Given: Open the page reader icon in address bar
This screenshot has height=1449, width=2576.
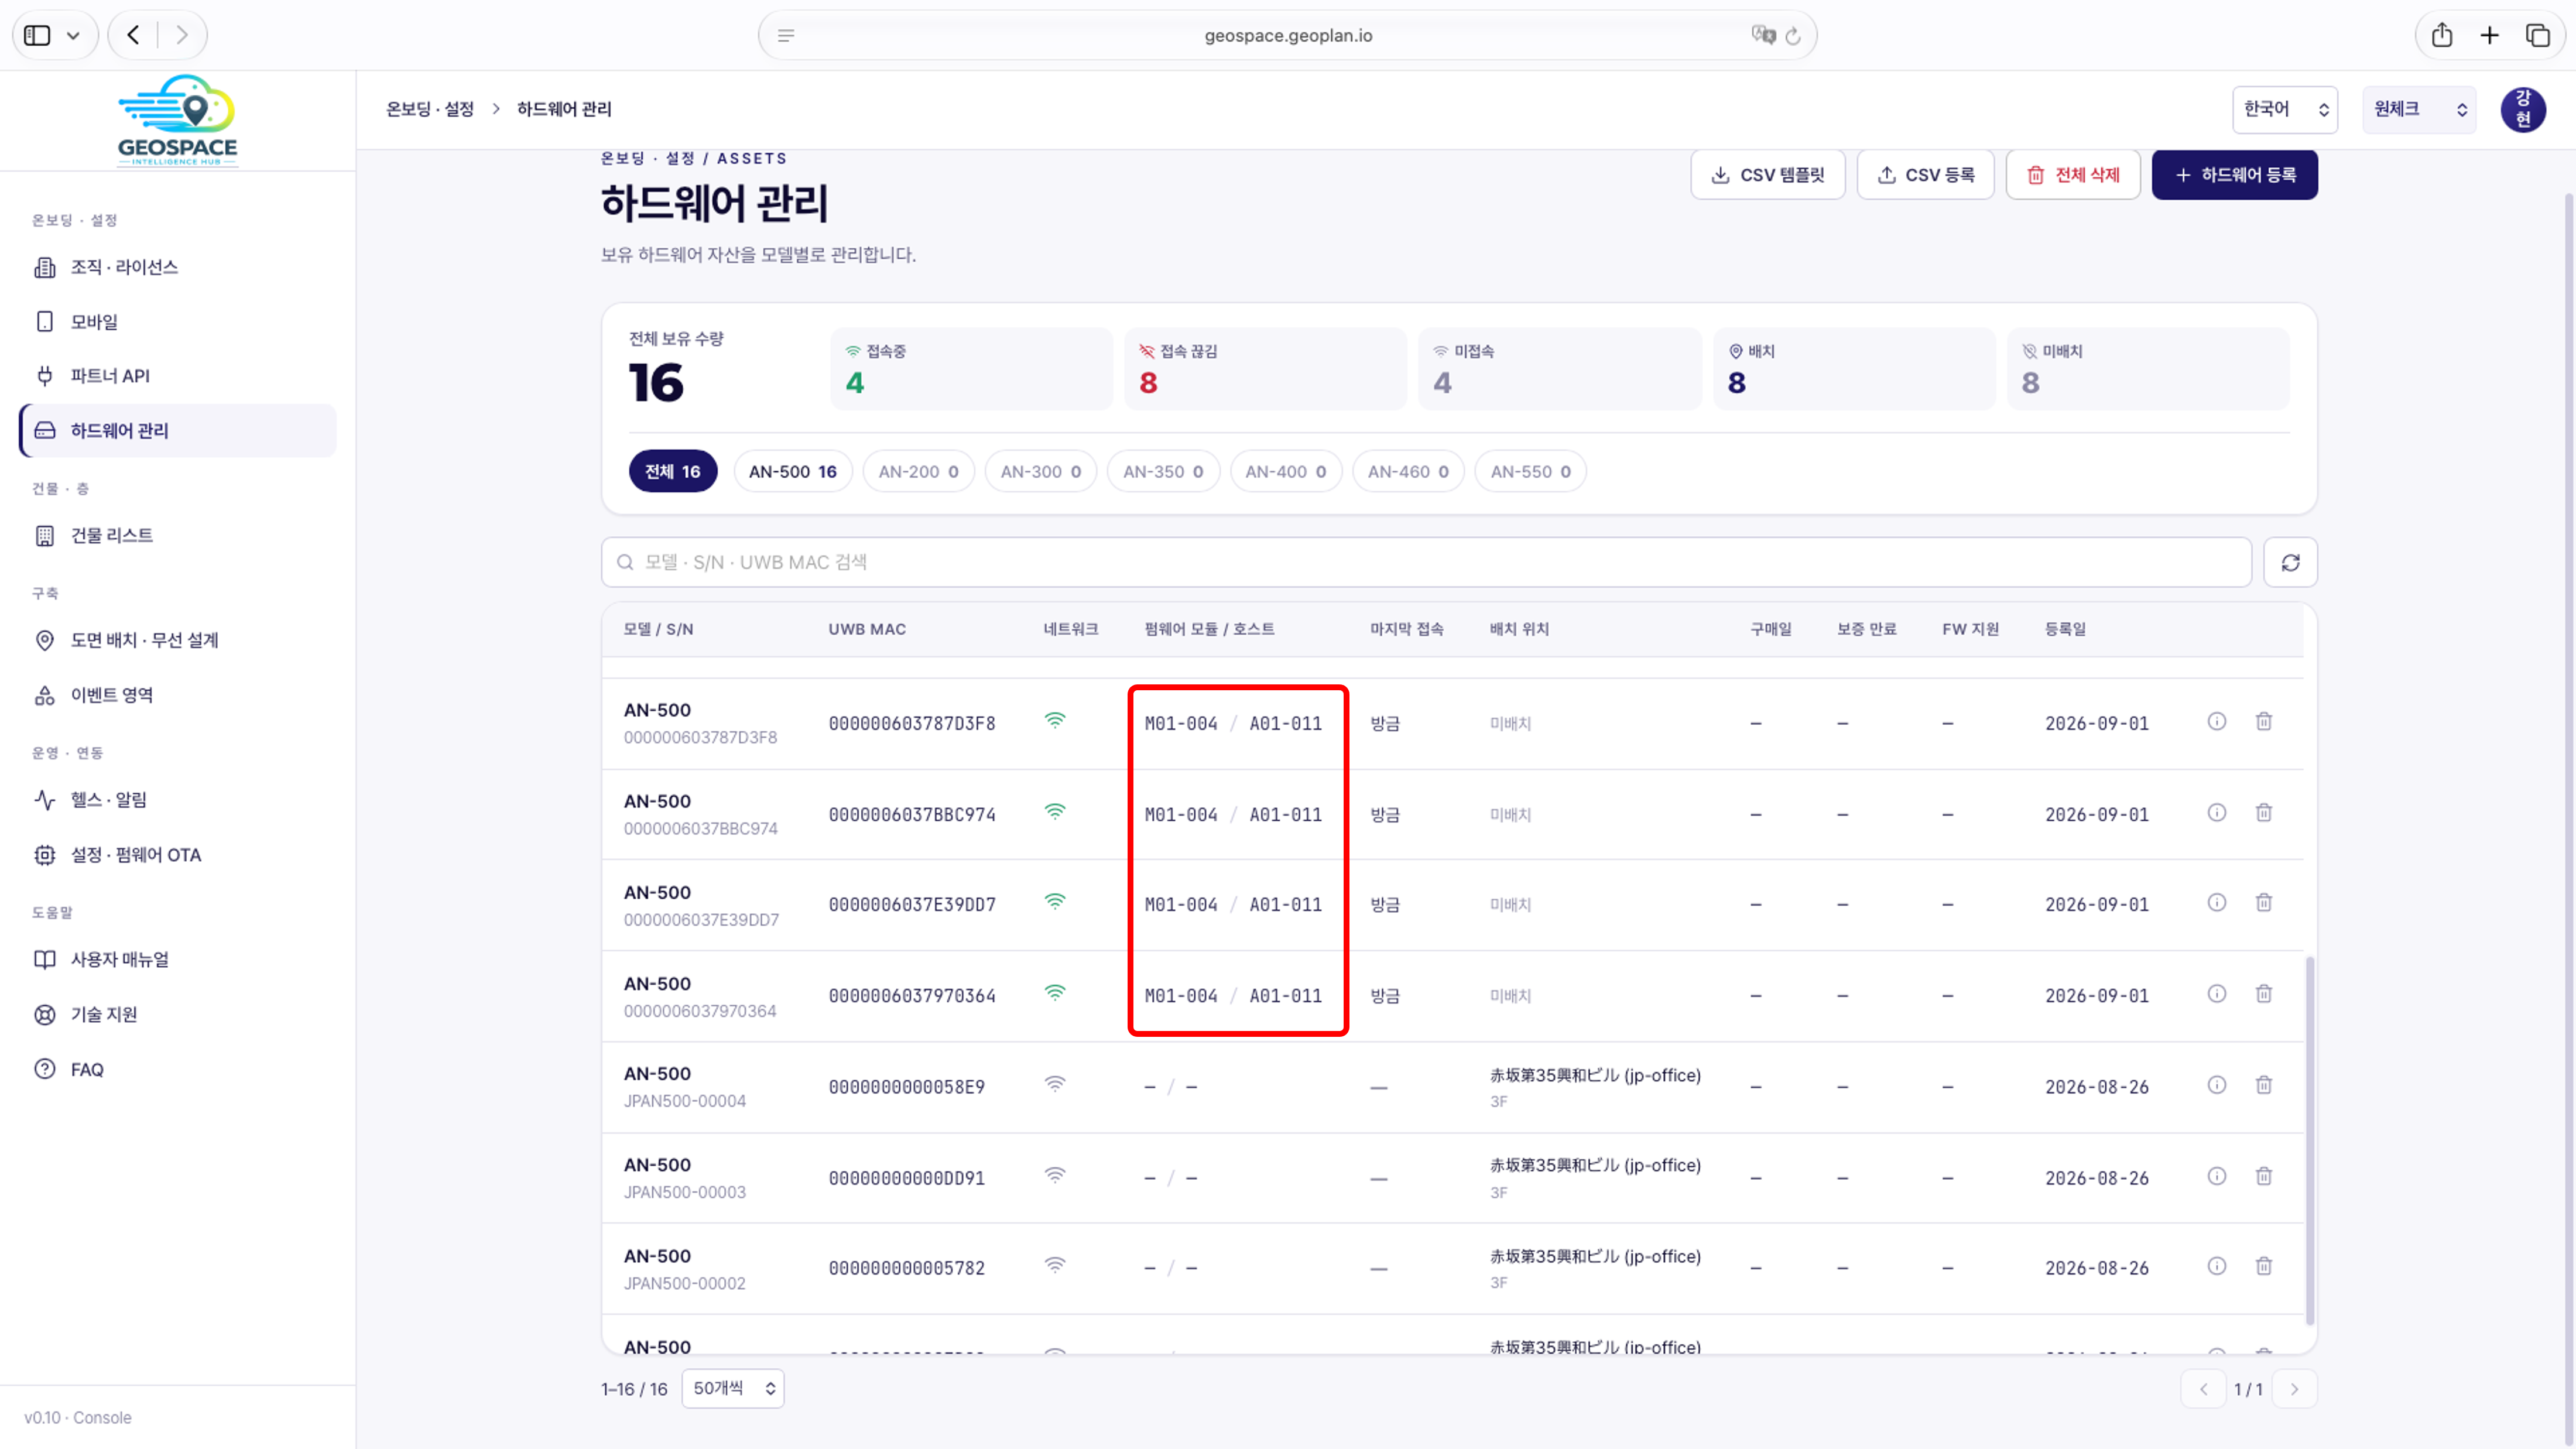Looking at the screenshot, I should tap(786, 36).
